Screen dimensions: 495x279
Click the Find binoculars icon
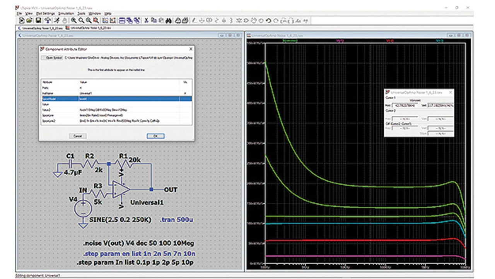tap(168, 21)
